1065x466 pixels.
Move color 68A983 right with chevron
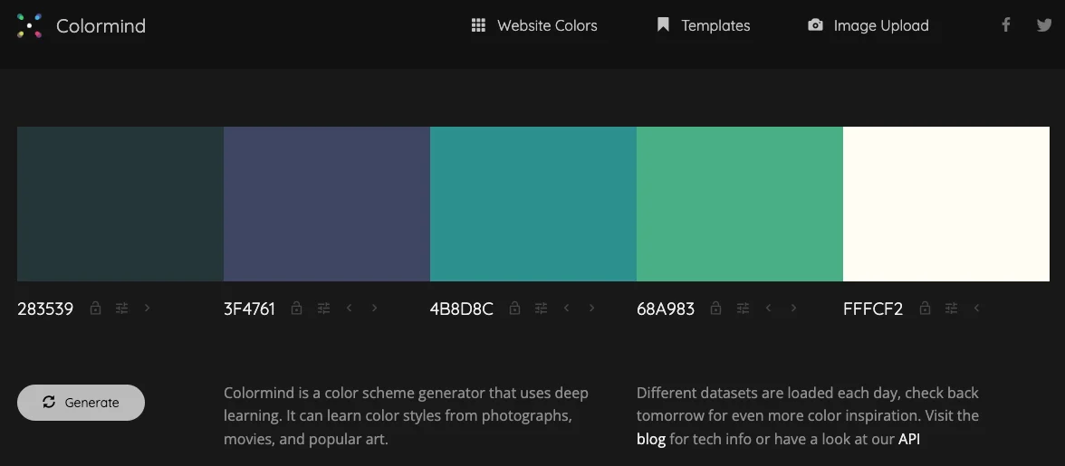794,309
